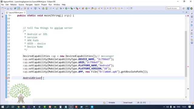Image resolution: width=194 pixels, height=109 pixels.
Task: Open the Edit menu
Action: click(7, 5)
